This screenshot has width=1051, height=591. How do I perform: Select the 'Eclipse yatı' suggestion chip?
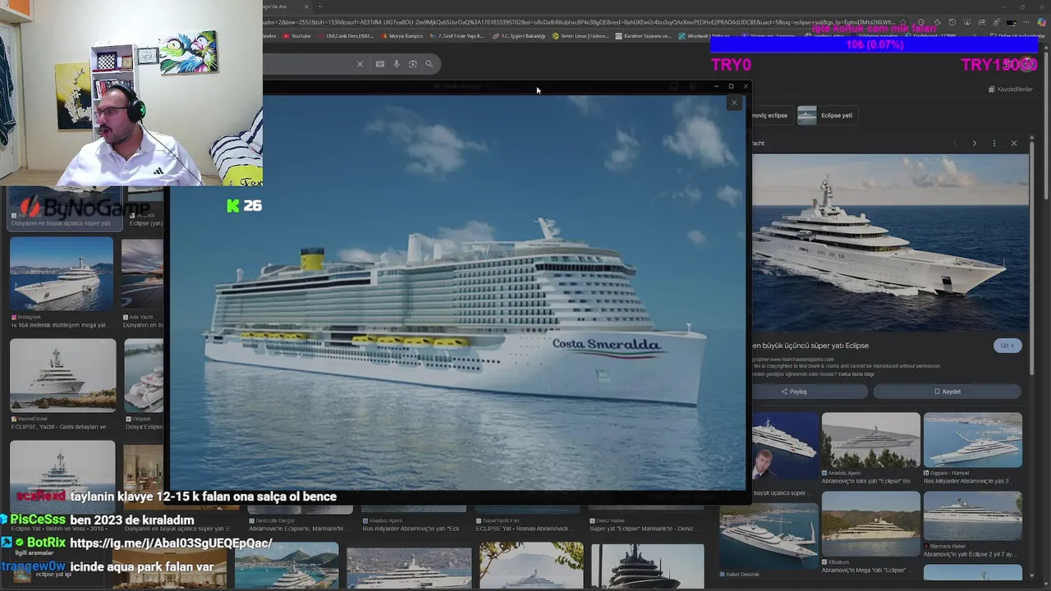pos(828,116)
